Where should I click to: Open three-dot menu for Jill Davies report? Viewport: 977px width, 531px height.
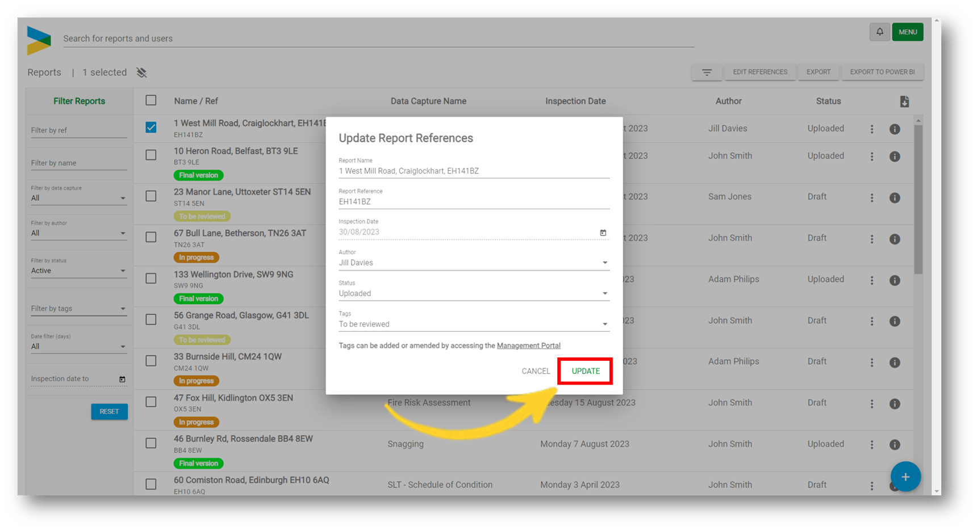tap(872, 129)
